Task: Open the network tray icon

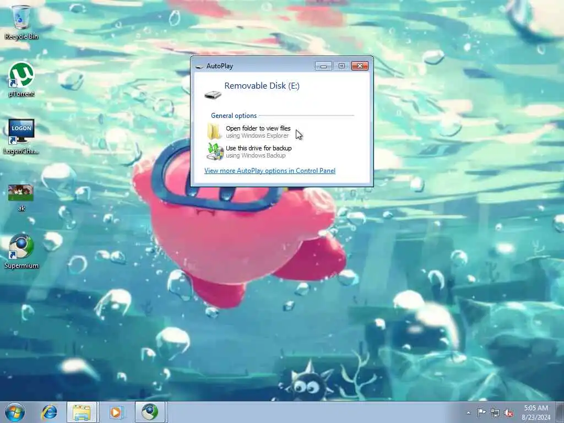Action: coord(495,413)
